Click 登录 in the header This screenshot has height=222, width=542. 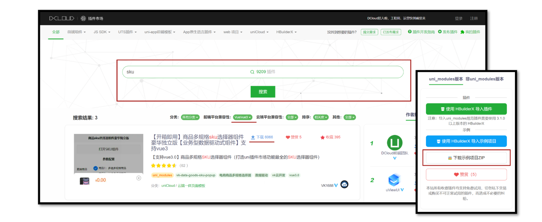pyautogui.click(x=459, y=18)
